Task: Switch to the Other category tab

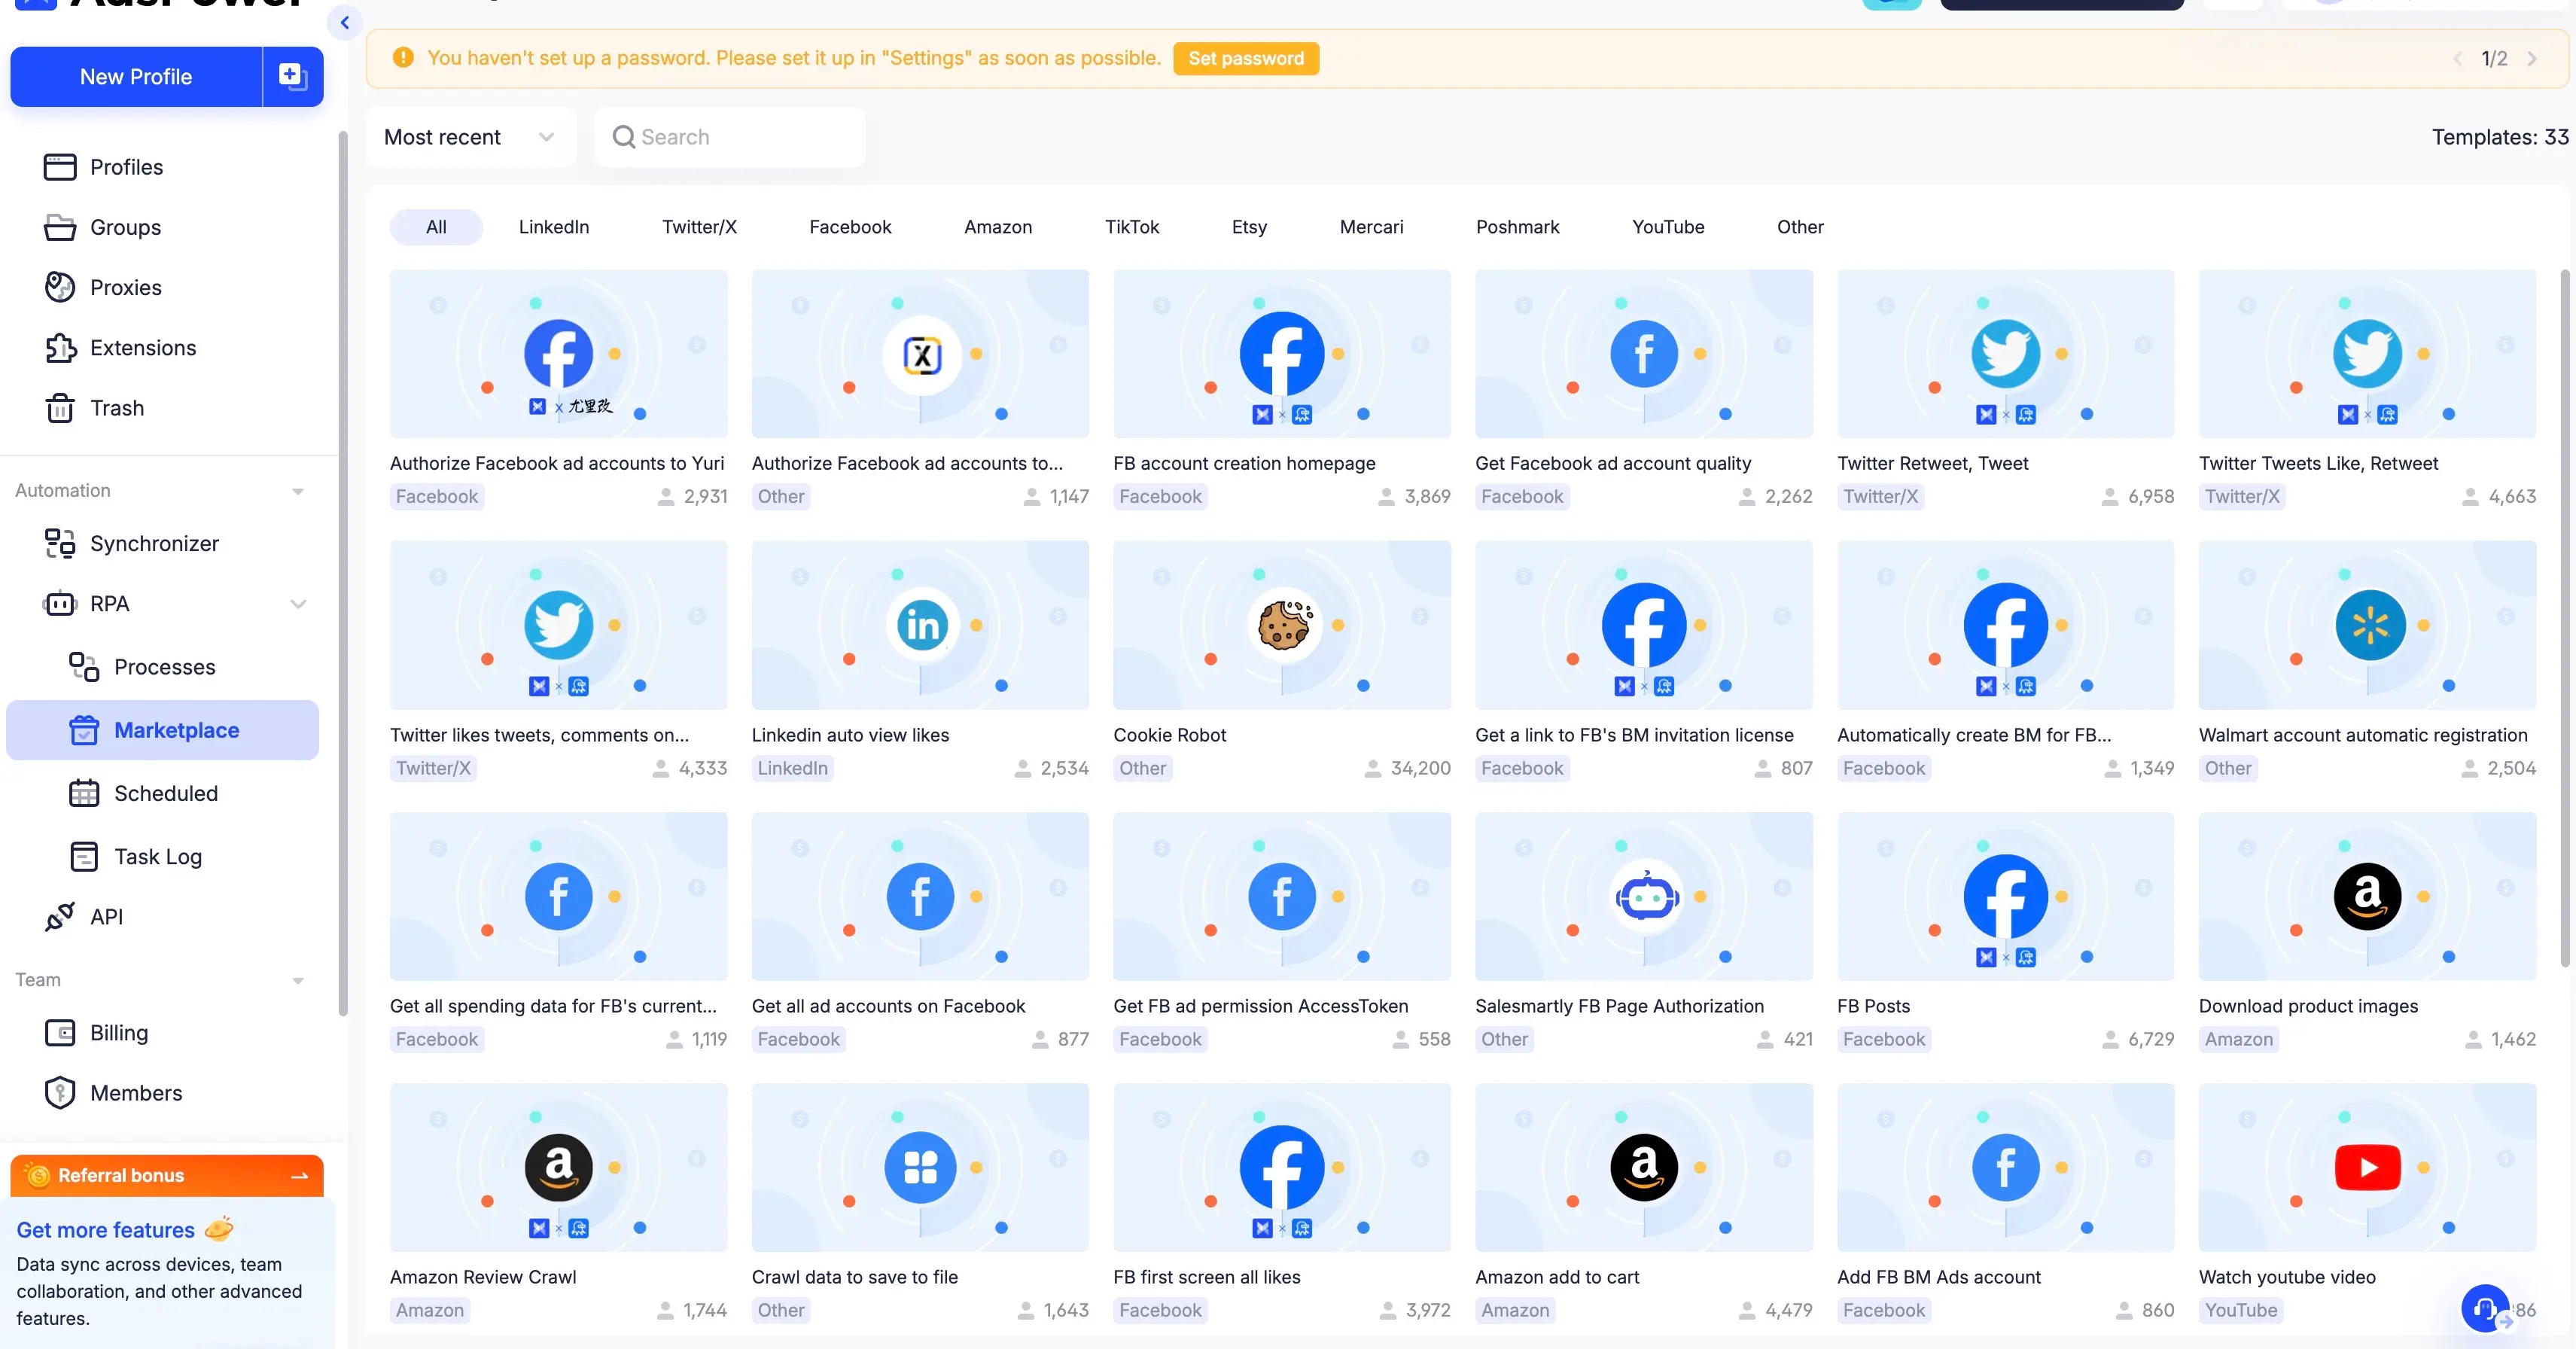Action: point(1800,227)
